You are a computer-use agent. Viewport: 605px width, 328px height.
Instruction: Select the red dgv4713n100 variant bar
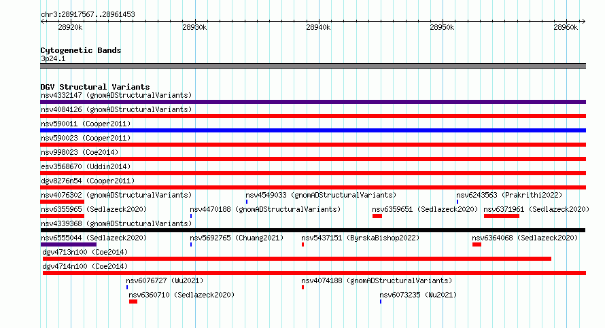[296, 259]
